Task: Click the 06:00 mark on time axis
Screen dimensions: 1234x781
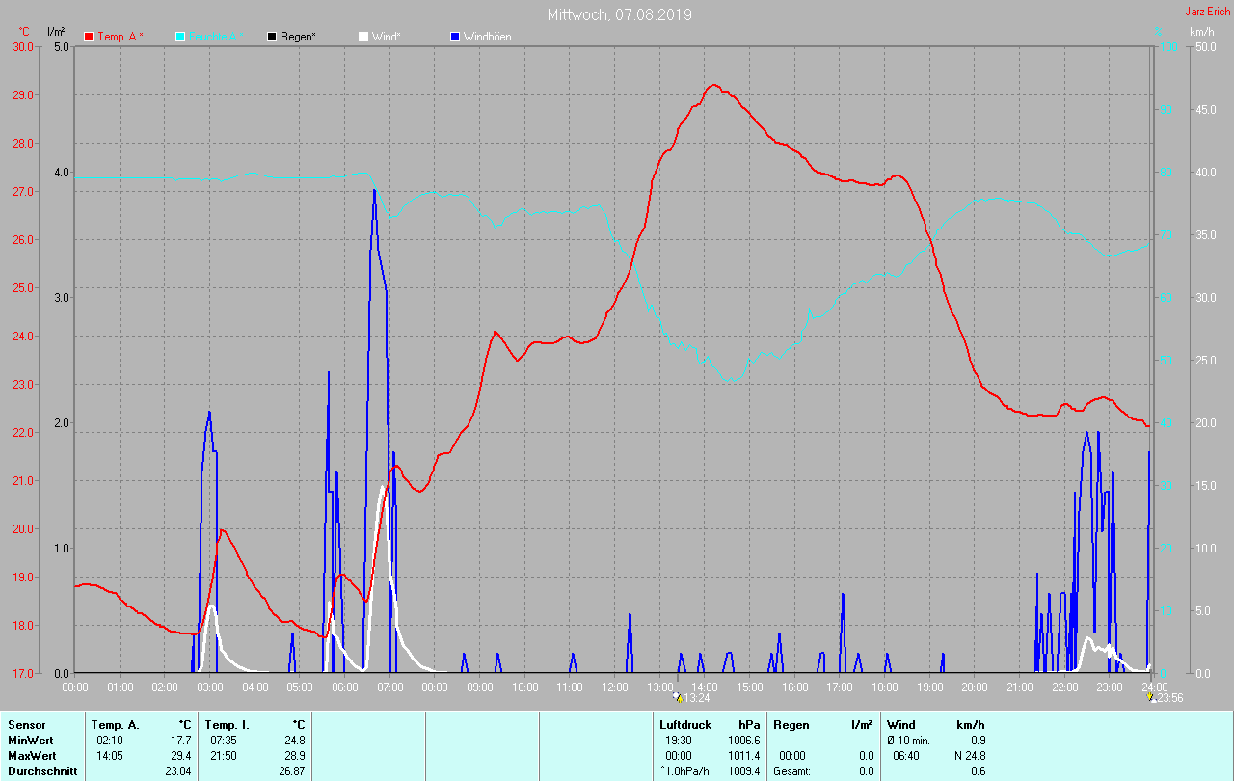Action: (345, 687)
